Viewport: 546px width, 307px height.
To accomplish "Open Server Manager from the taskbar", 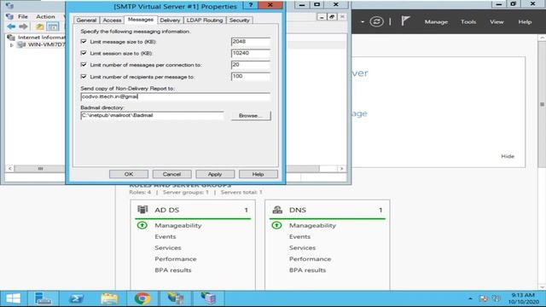I will 44,298.
